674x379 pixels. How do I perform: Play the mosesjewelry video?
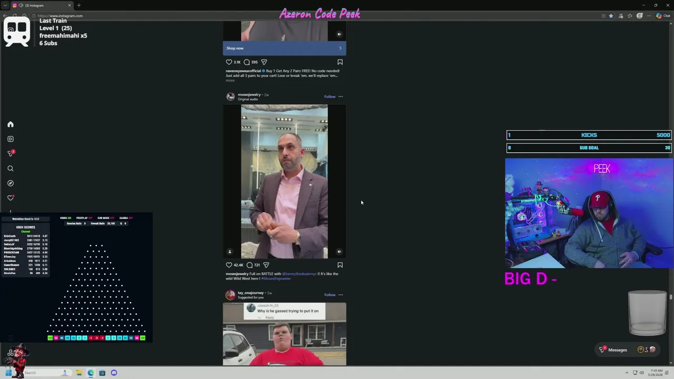(284, 182)
